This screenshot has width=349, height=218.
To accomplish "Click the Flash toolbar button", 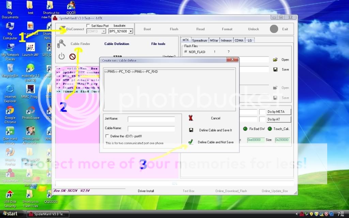I will click(174, 29).
